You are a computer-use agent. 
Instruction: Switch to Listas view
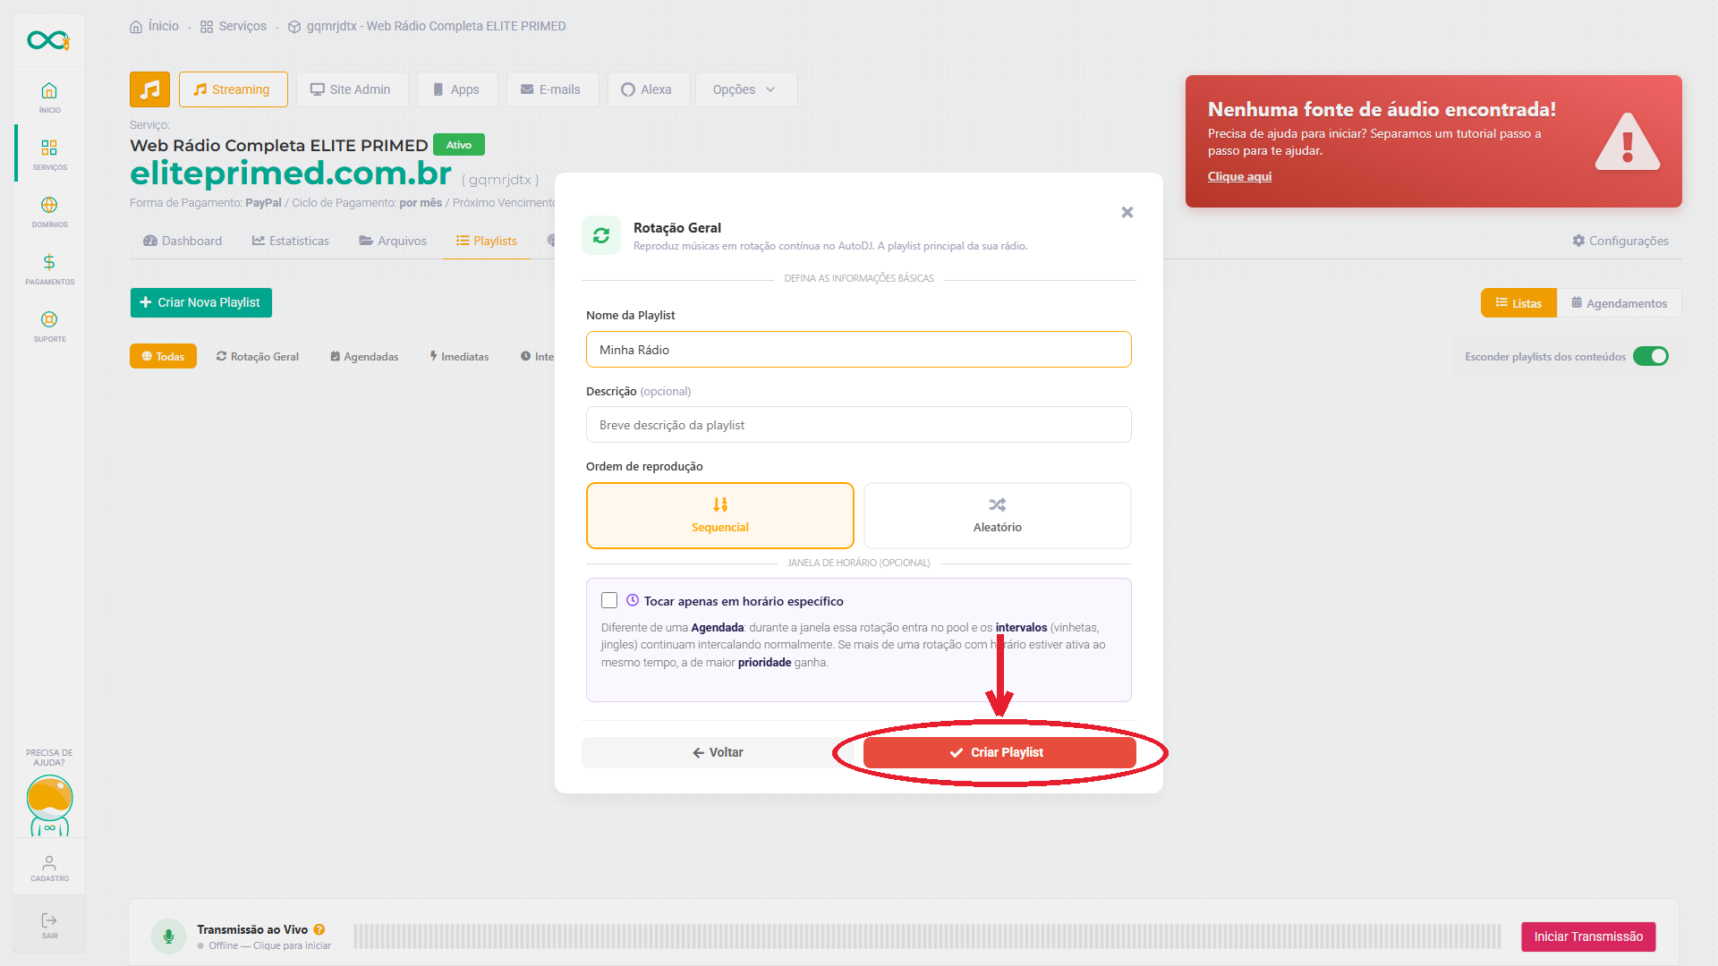pos(1518,303)
